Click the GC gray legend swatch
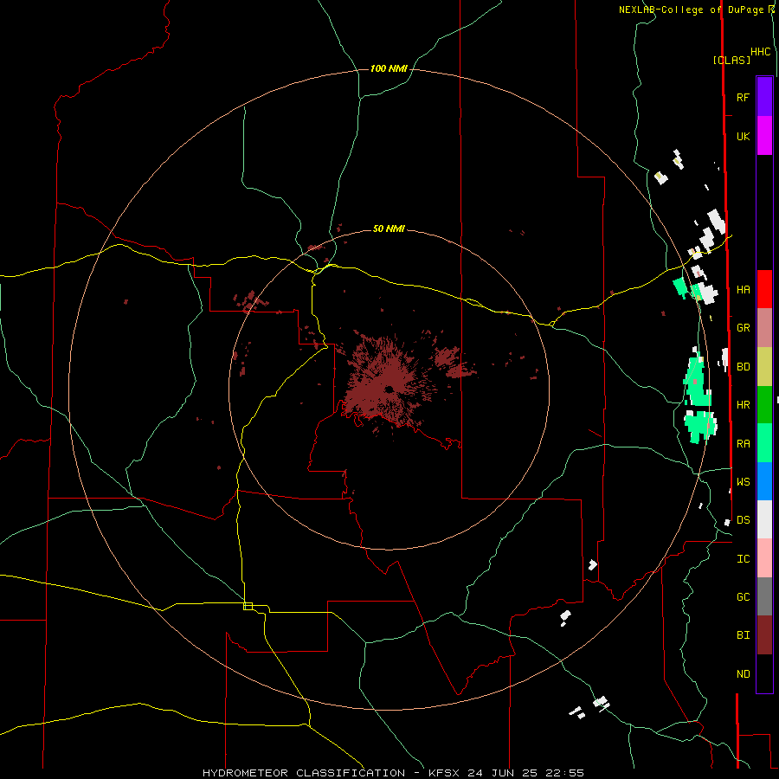Screen dimensions: 779x779 pos(764,596)
